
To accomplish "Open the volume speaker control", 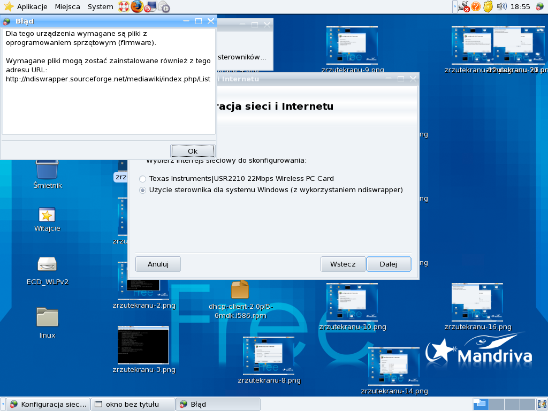I will [501, 6].
